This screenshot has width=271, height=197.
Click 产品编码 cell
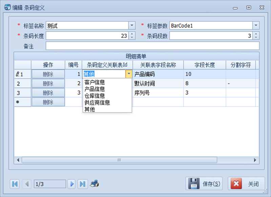click(x=158, y=74)
